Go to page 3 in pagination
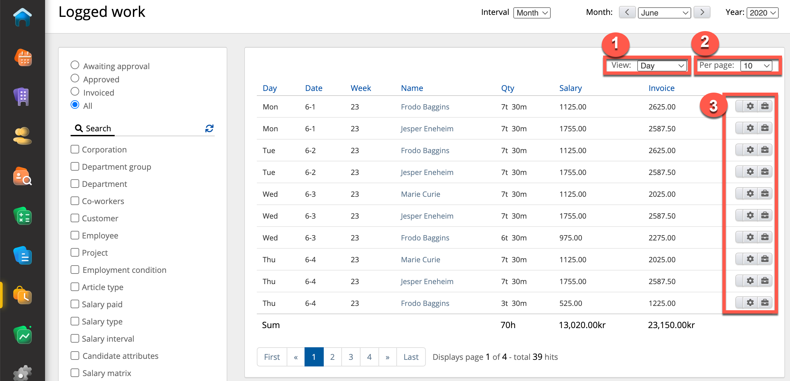This screenshot has height=381, width=790. click(351, 357)
